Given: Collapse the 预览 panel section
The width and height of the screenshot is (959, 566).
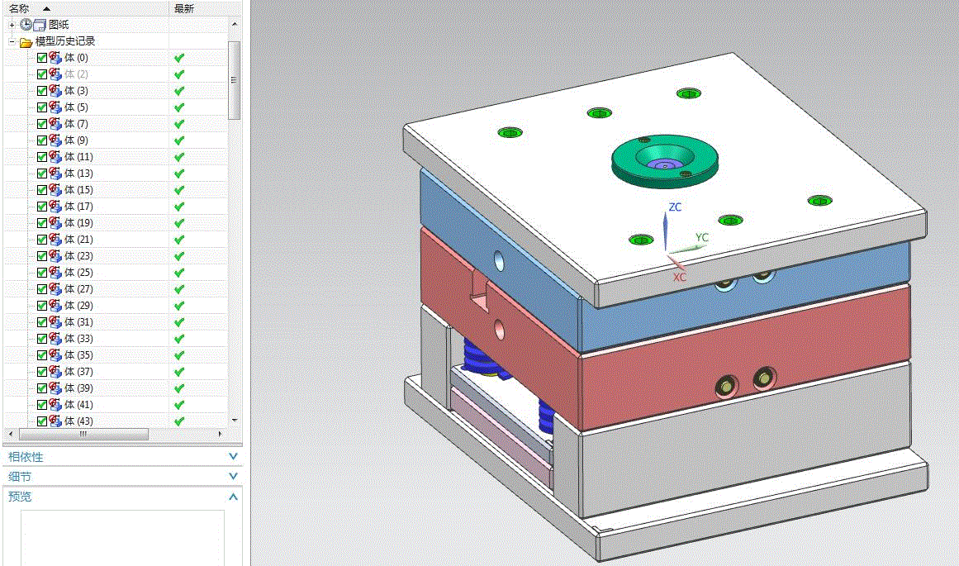Looking at the screenshot, I should coord(233,497).
